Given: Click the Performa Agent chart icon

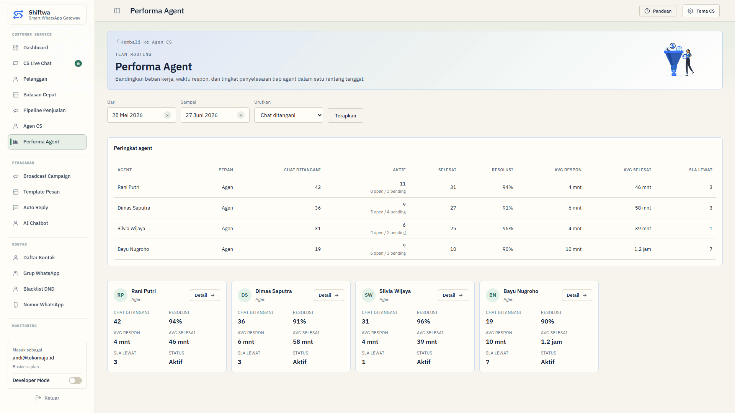Looking at the screenshot, I should tap(16, 142).
